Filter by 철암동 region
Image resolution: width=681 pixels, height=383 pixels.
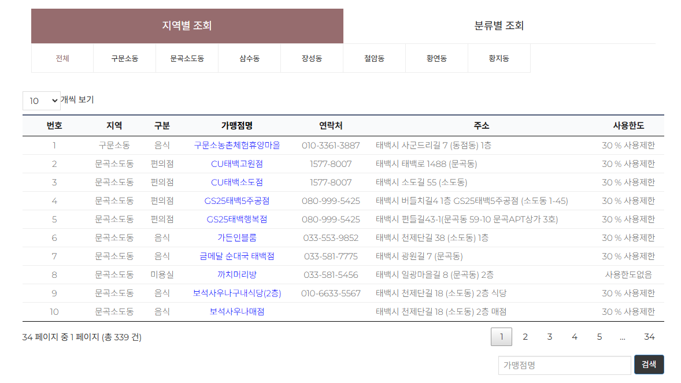374,58
